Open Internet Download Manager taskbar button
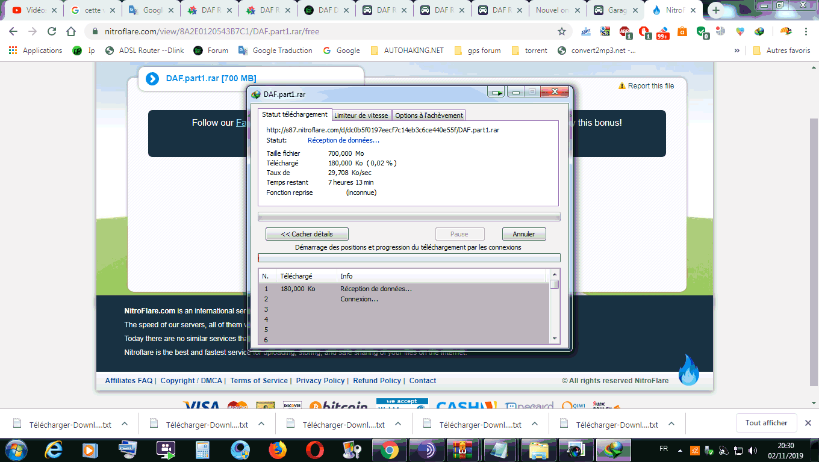Screen dimensions: 819x462 613,450
